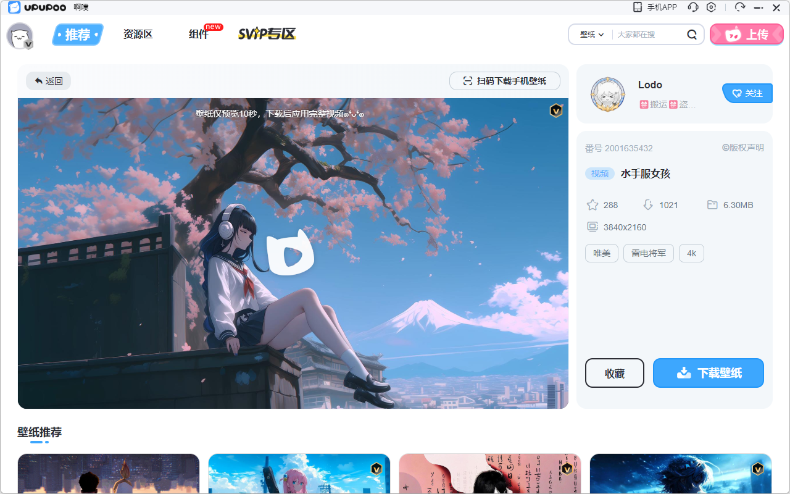Expand the 壁纸 search type dropdown
The height and width of the screenshot is (494, 790).
coord(591,35)
